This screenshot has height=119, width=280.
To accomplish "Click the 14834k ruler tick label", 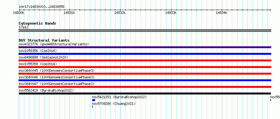I will tap(221, 13).
